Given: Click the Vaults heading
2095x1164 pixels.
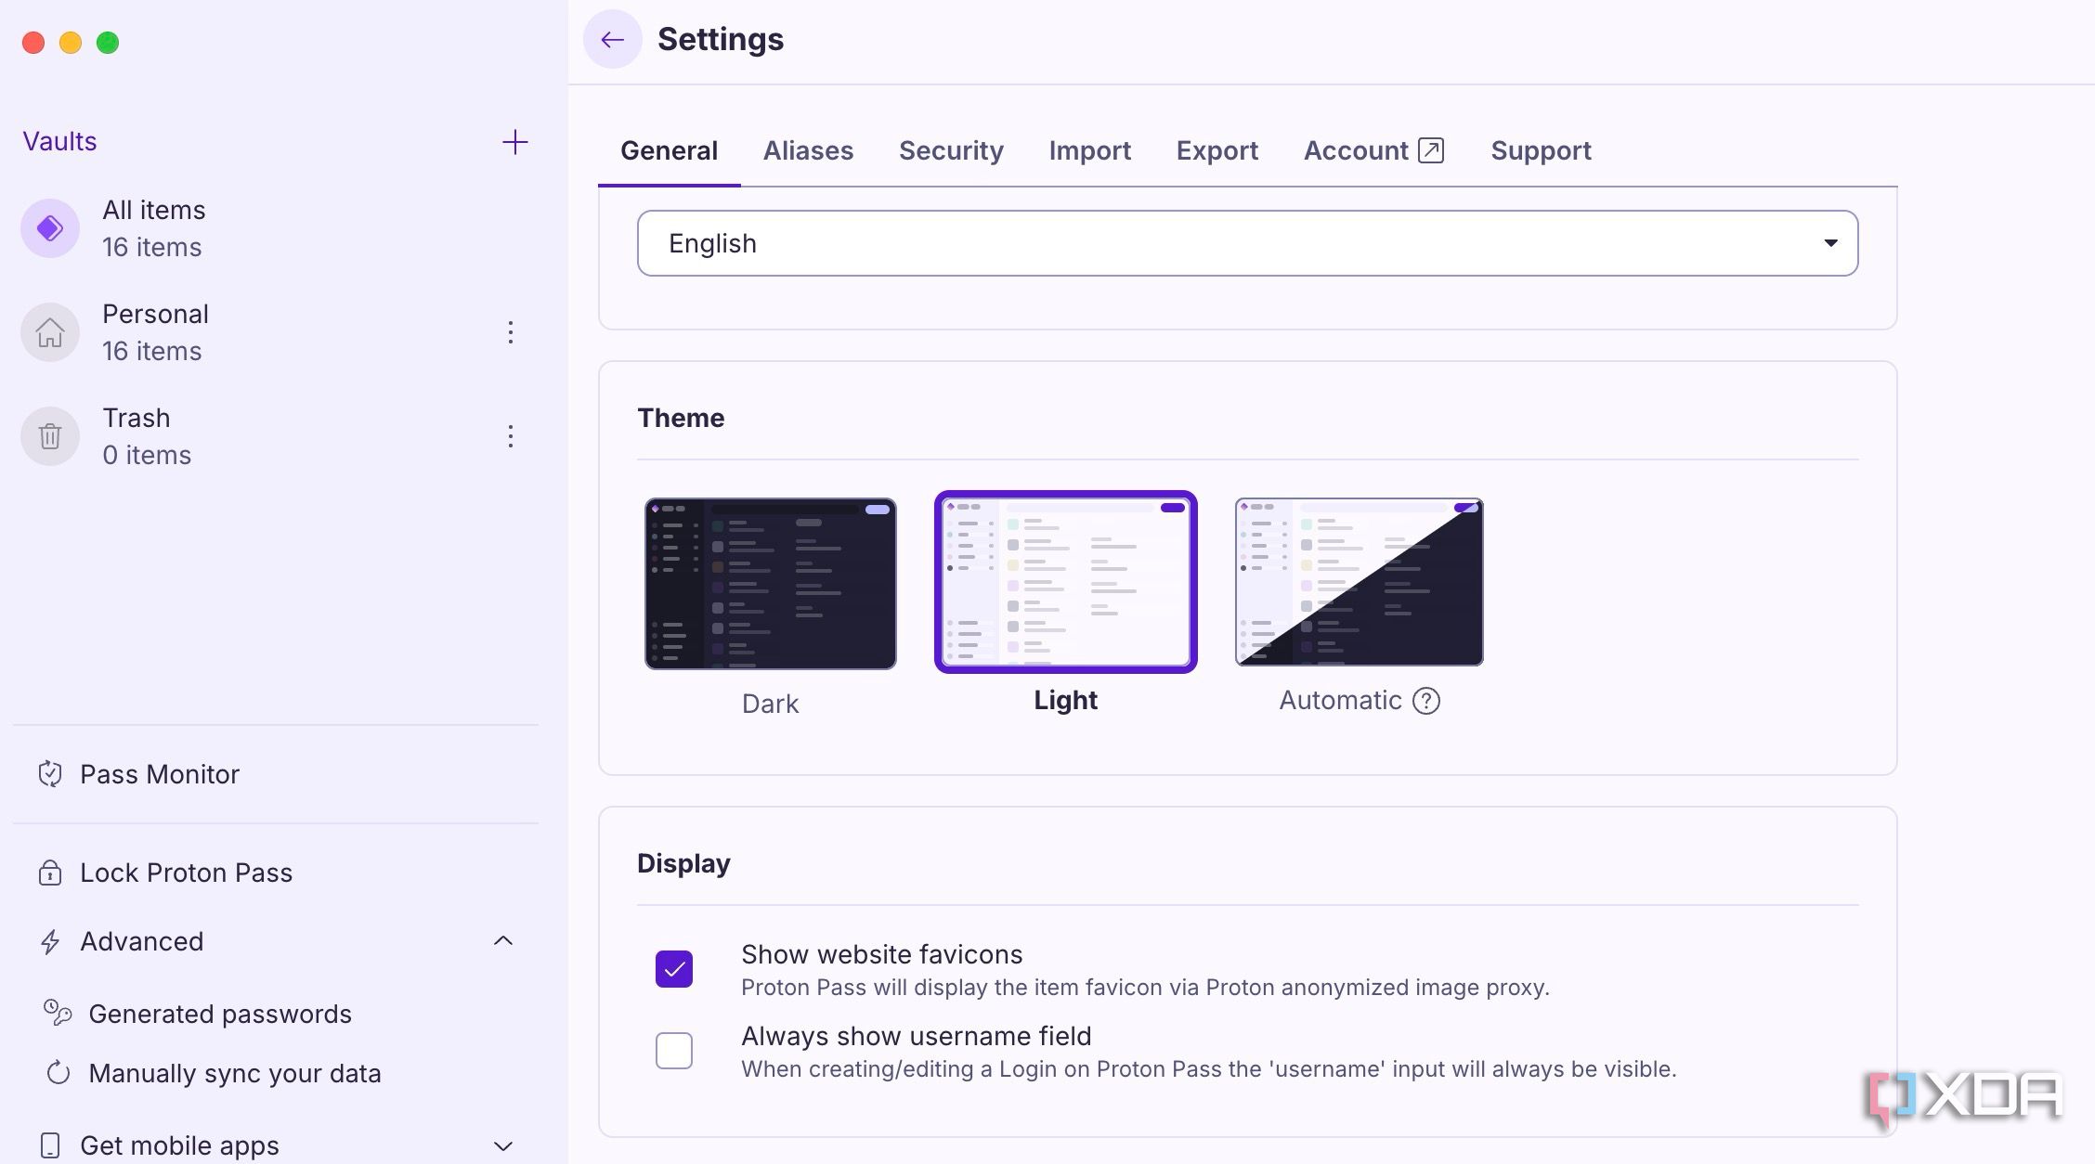Looking at the screenshot, I should 59,141.
